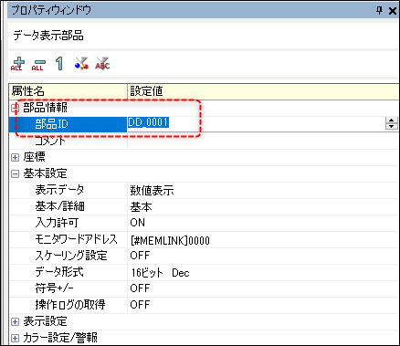400x346 pixels.
Task: Click the up arrow of 部品ID spinner
Action: (392, 121)
